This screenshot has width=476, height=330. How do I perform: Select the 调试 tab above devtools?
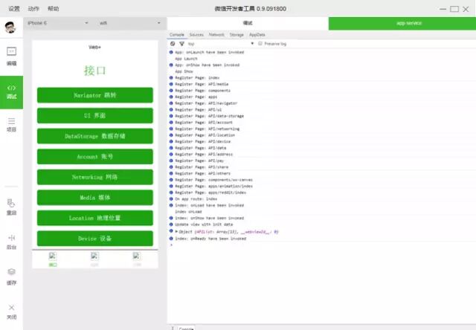pos(248,23)
